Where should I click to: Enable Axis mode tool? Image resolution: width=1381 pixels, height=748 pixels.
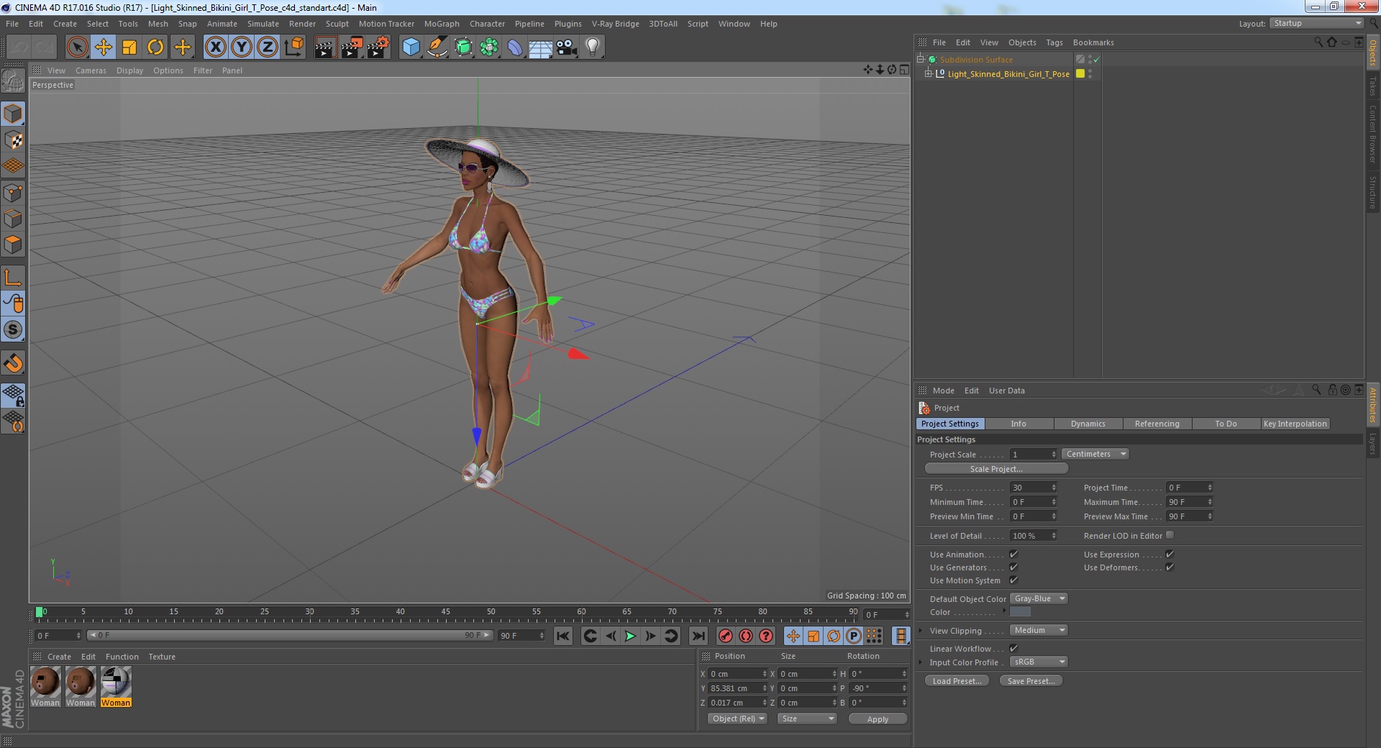click(13, 278)
